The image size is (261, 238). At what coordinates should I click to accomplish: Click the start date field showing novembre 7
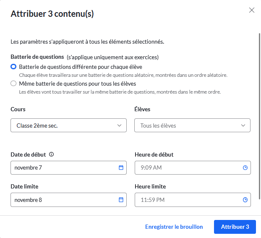pos(63,168)
